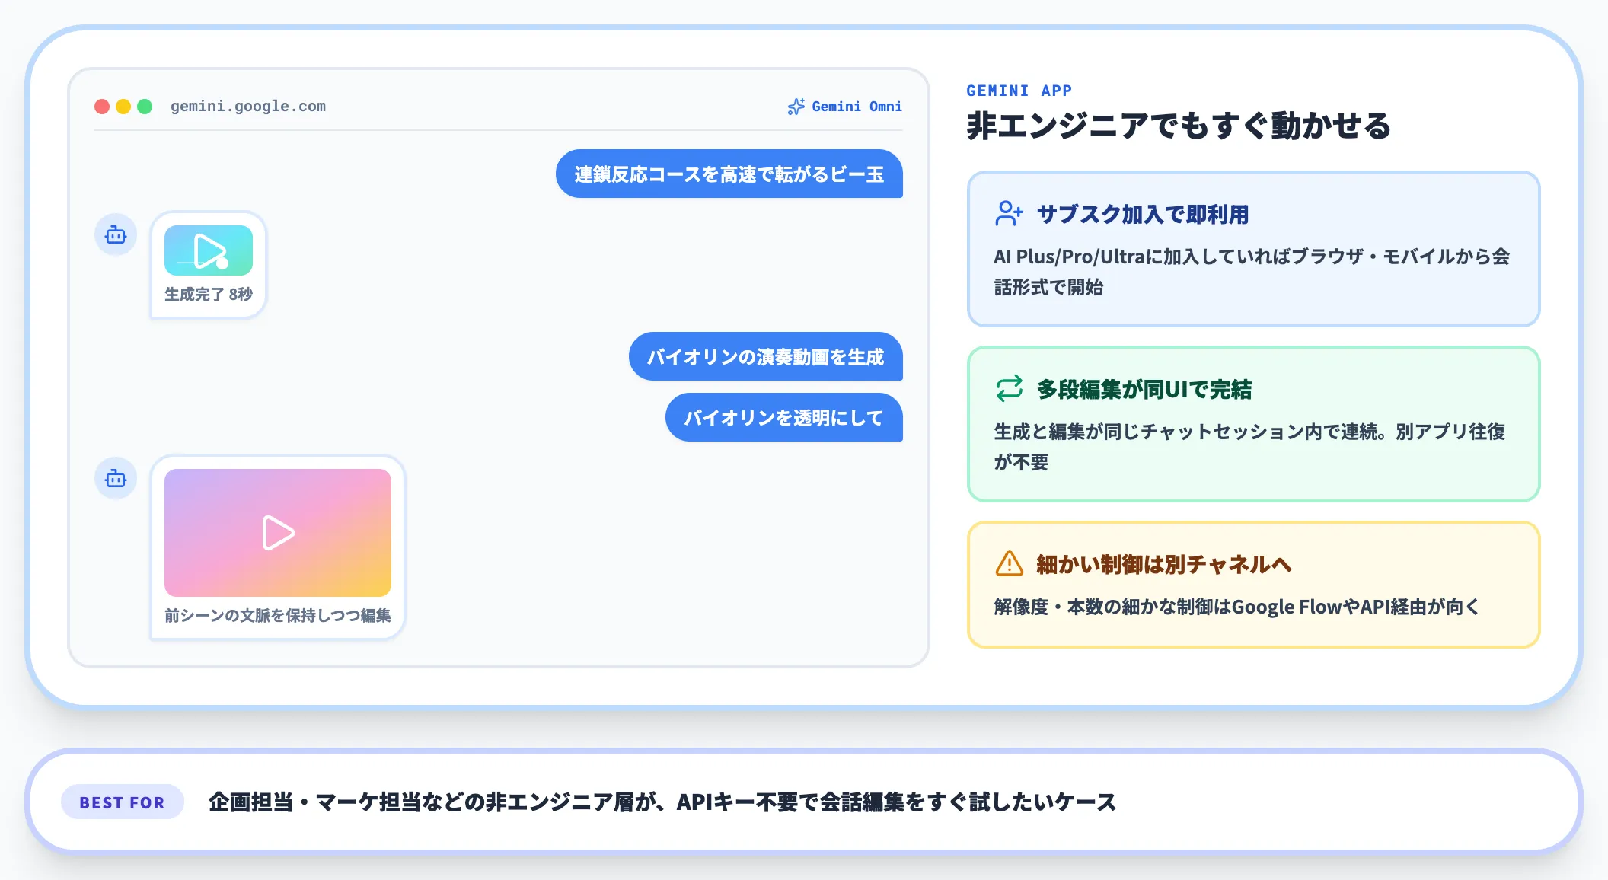Click the 生成完了 8秒 caption

click(x=209, y=295)
